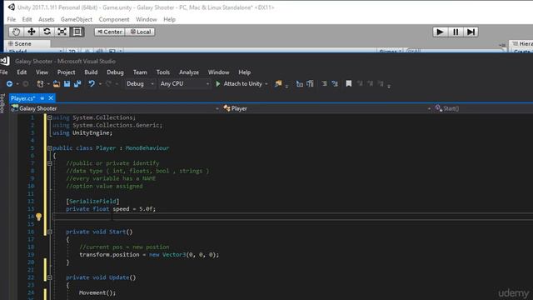Click the Find in Files toolbar icon
This screenshot has width=533, height=300.
pos(278,83)
